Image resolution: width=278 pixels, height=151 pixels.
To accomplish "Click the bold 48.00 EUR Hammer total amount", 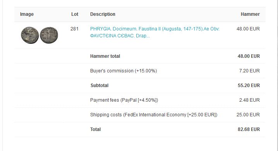I will [249, 56].
